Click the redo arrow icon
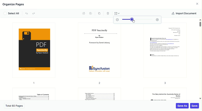This screenshot has height=111, width=202. [x=34, y=13]
